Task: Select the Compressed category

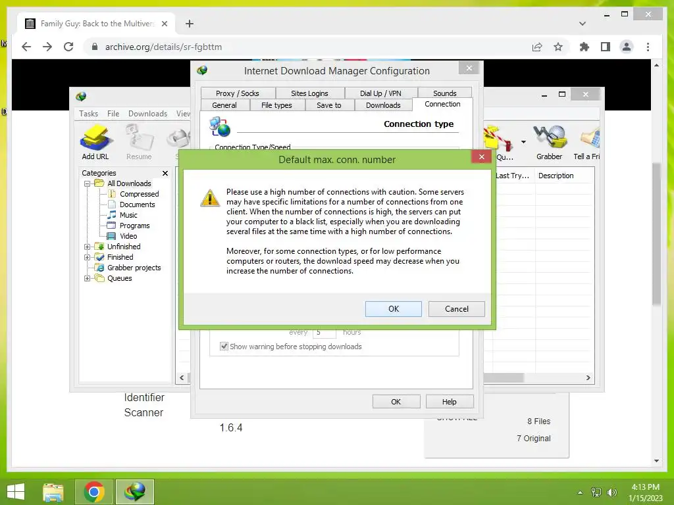Action: 140,194
